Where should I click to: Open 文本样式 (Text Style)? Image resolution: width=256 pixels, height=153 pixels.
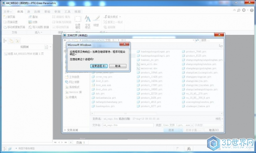coord(88,22)
